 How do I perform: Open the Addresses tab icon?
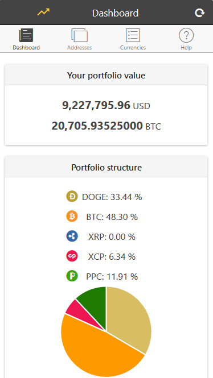[x=80, y=35]
